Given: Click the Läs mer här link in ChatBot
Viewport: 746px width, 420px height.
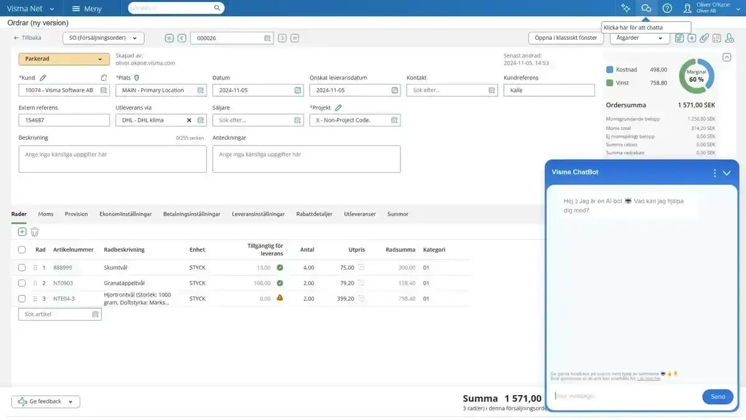Looking at the screenshot, I should (649, 378).
